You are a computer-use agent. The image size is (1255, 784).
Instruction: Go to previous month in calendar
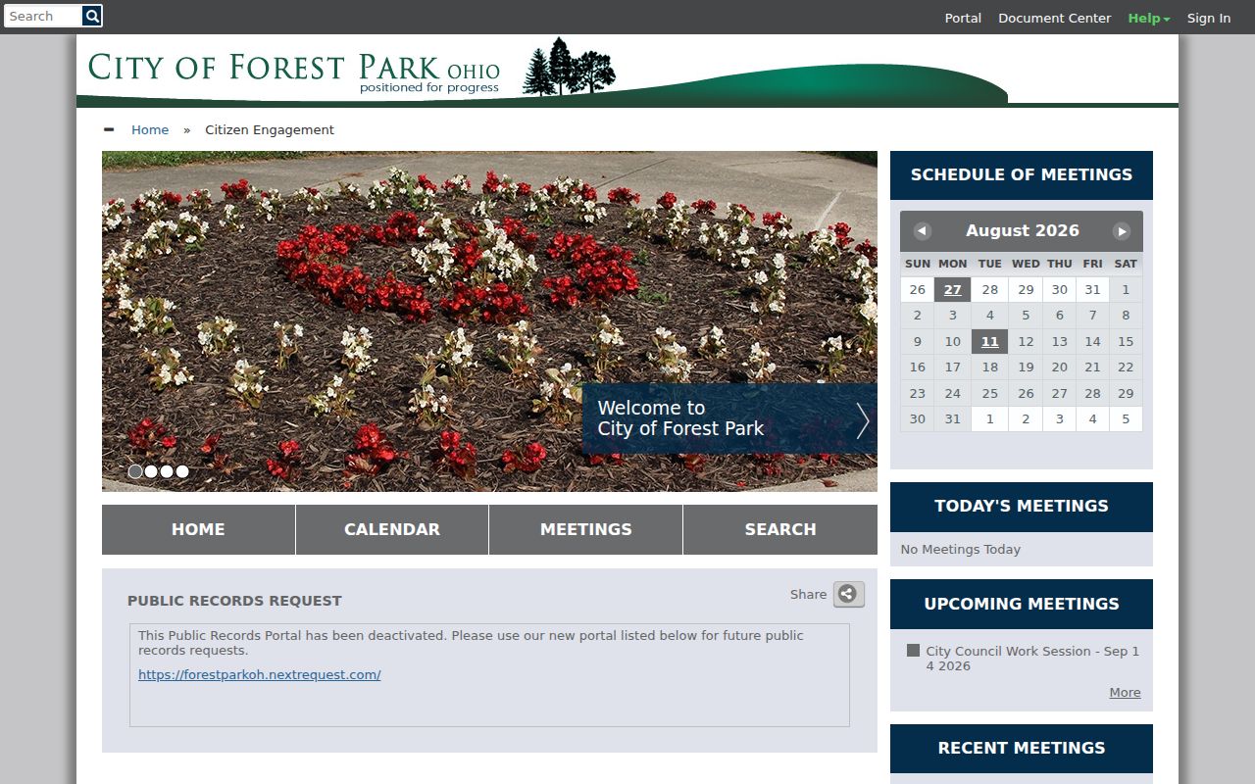[922, 231]
